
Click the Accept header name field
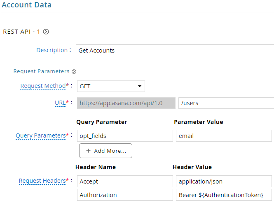[125, 181]
